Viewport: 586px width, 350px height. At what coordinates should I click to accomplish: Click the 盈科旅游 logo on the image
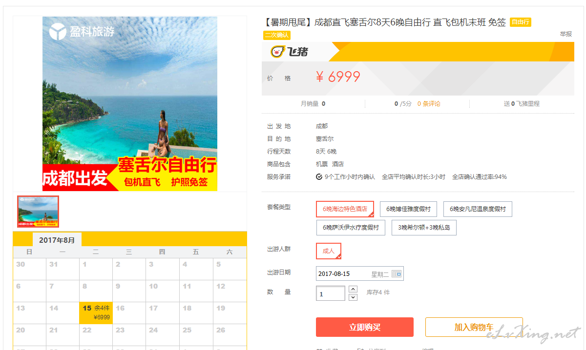[x=82, y=32]
